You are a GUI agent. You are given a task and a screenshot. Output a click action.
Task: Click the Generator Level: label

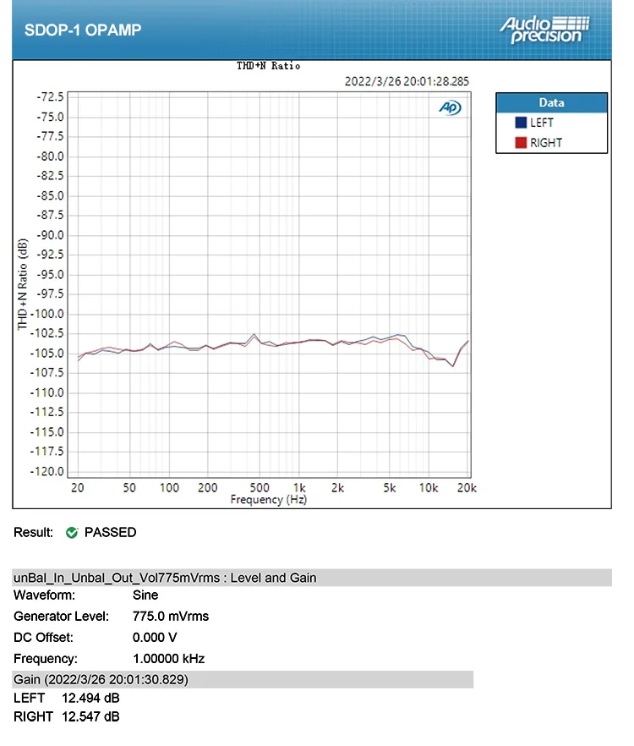click(x=62, y=617)
